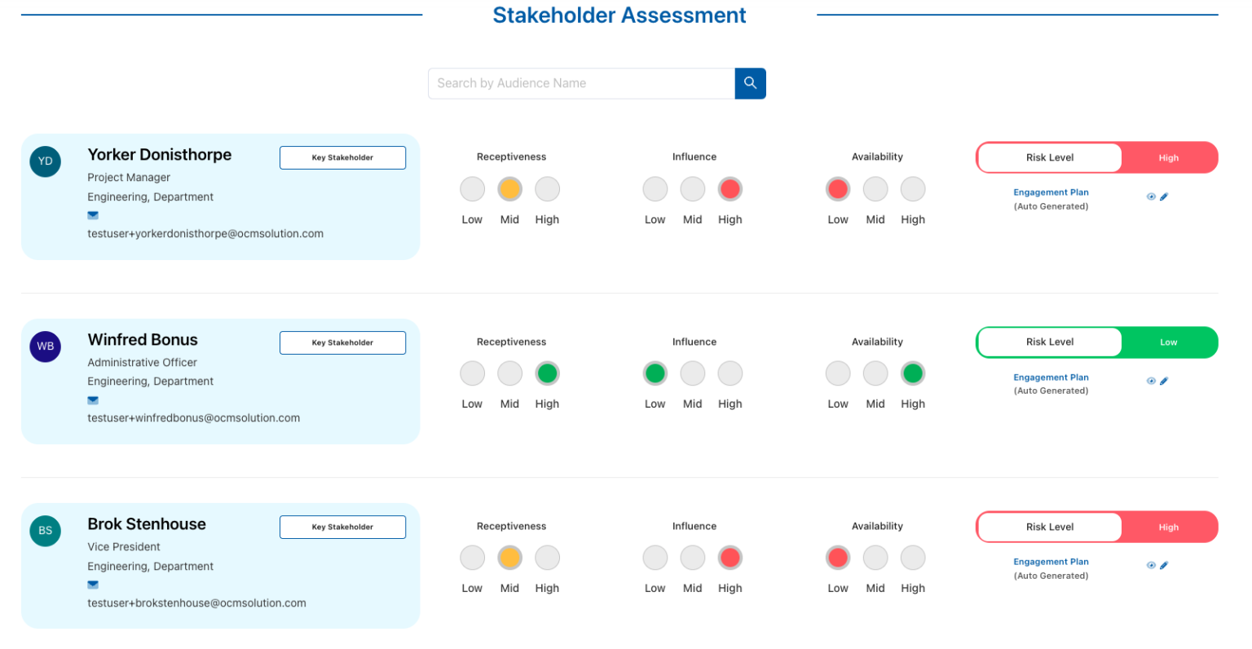Set Winfred Bonus's Receptiveness to Low
Image resolution: width=1252 pixels, height=649 pixels.
coord(472,373)
